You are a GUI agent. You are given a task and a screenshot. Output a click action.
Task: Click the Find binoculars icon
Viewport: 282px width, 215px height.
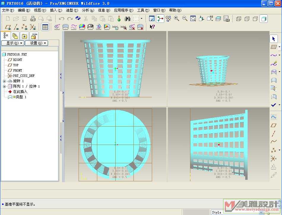pyautogui.click(x=127, y=19)
